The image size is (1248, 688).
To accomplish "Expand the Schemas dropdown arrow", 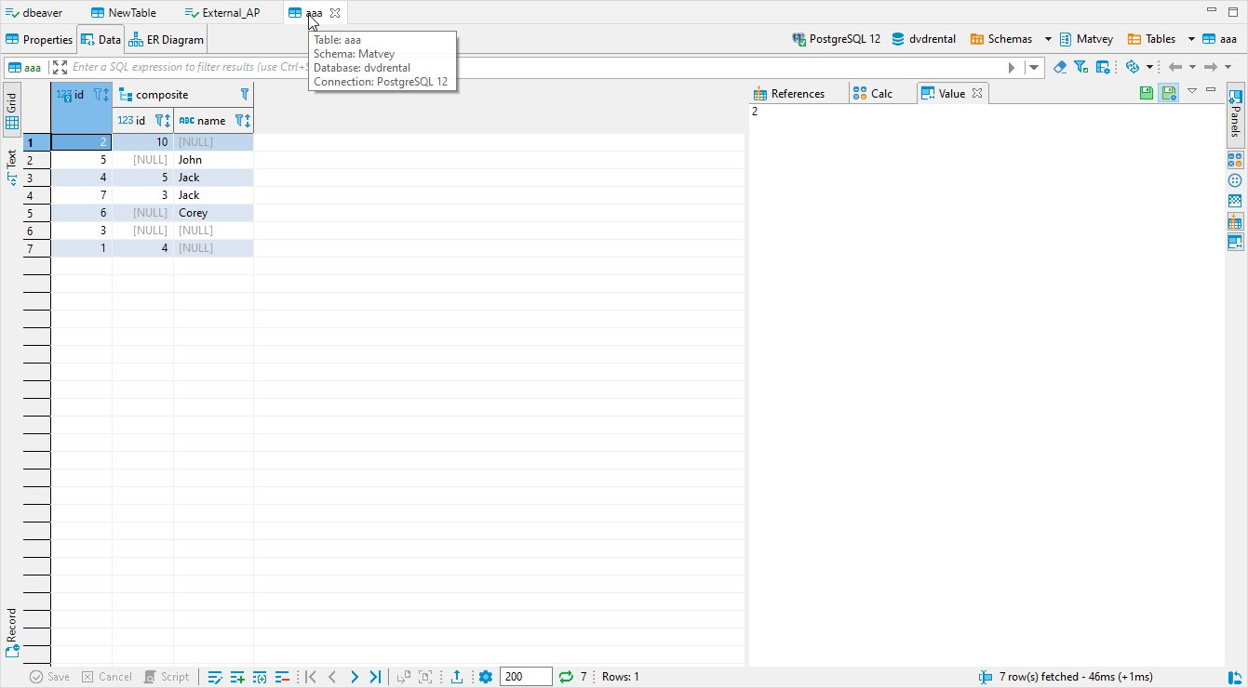I will click(x=1048, y=39).
